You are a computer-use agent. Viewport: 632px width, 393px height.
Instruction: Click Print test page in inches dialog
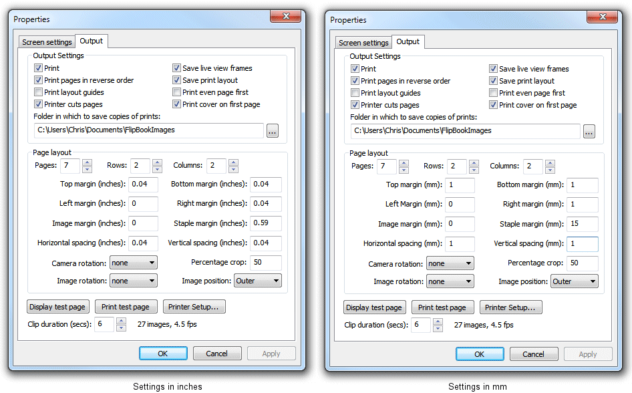126,307
